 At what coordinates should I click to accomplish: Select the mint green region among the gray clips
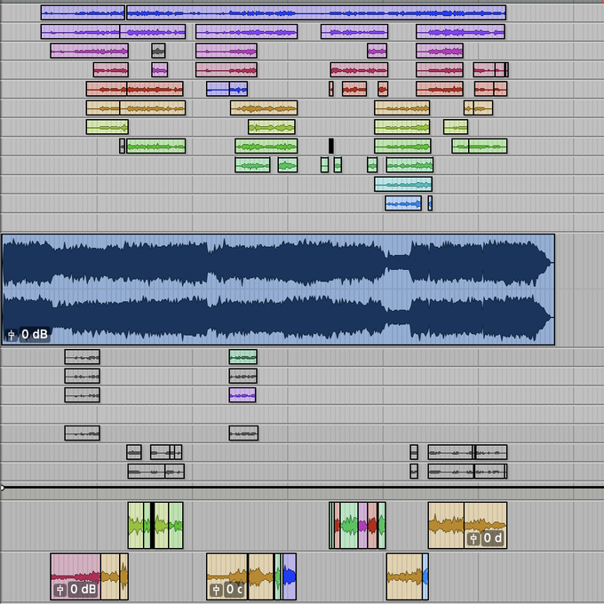pyautogui.click(x=243, y=357)
